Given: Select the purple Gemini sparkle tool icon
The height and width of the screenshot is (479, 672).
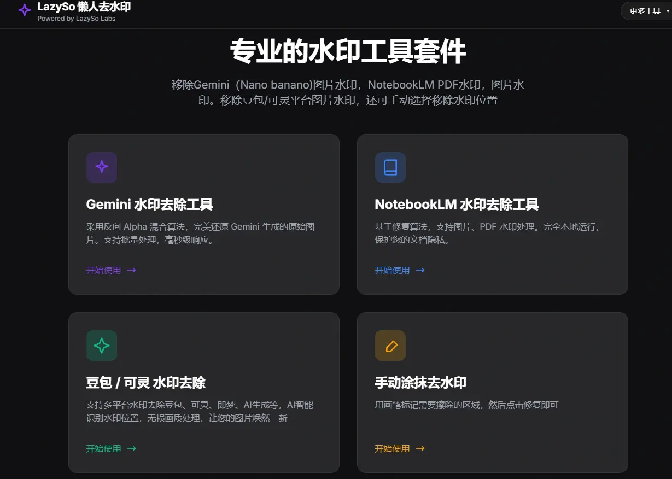Looking at the screenshot, I should [102, 167].
